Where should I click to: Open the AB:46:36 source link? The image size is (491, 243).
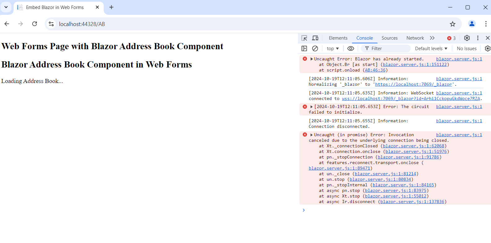(375, 70)
